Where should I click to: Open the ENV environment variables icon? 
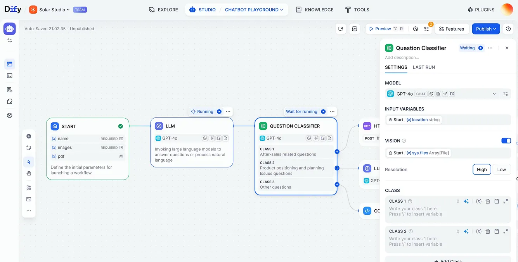[354, 29]
